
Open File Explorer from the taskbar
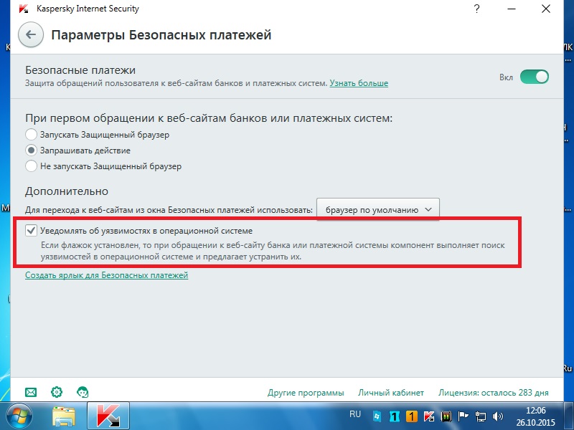point(64,416)
